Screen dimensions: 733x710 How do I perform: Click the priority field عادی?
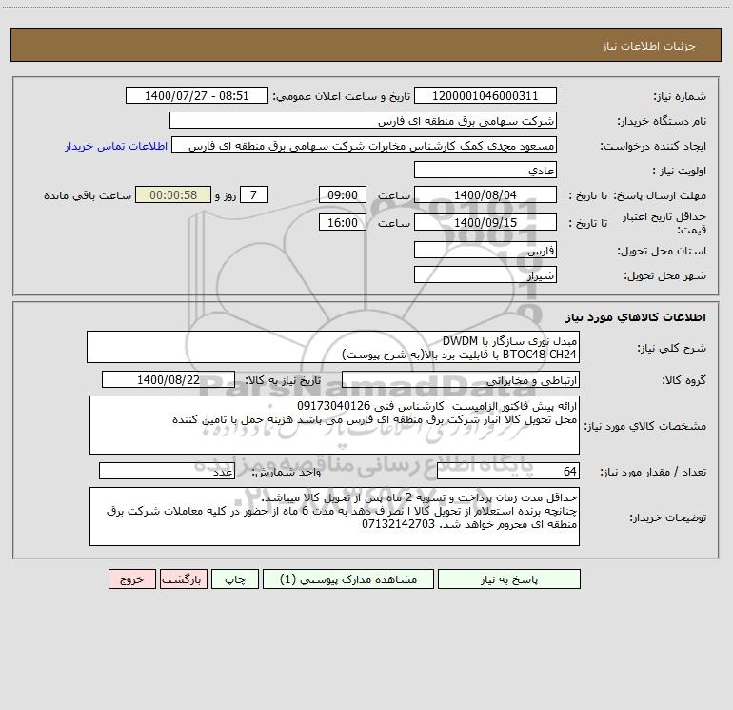[x=485, y=170]
